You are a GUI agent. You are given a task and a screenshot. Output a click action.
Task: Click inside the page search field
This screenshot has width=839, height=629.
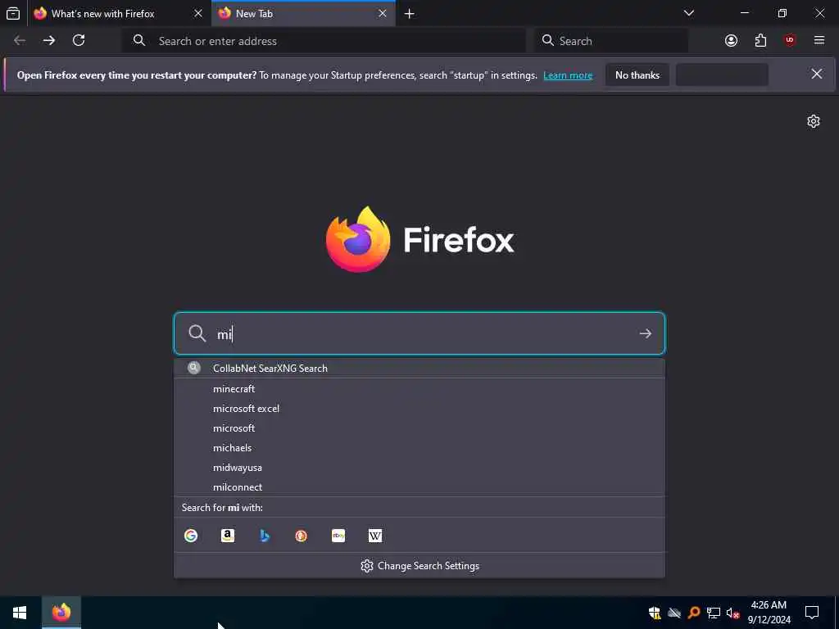419,334
